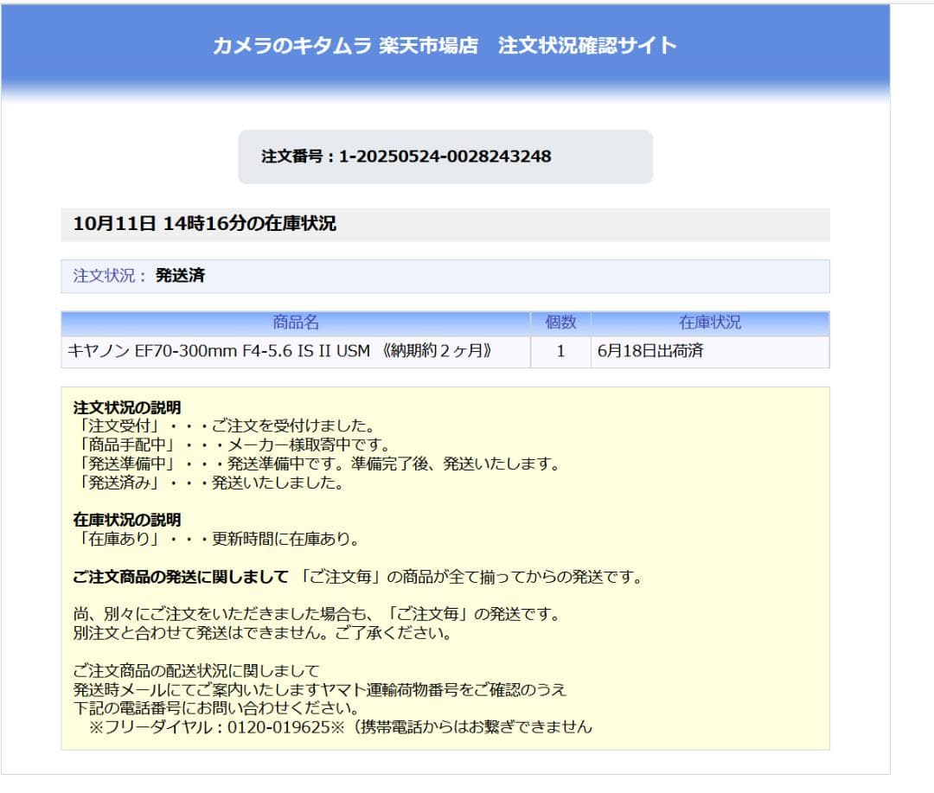Click the 個数 column header
Image resolution: width=934 pixels, height=793 pixels.
point(560,323)
